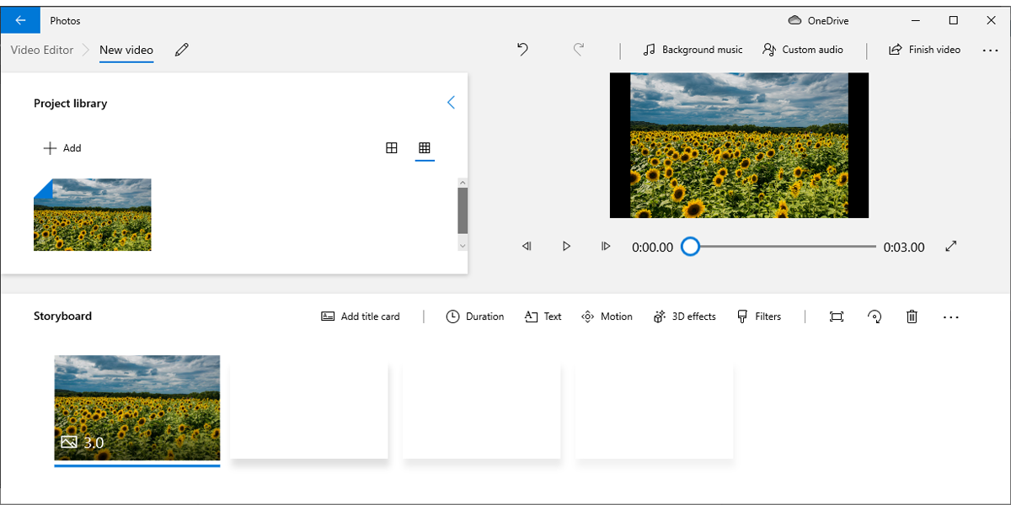The height and width of the screenshot is (505, 1011).
Task: Open storyboard more options ellipsis
Action: [x=951, y=317]
